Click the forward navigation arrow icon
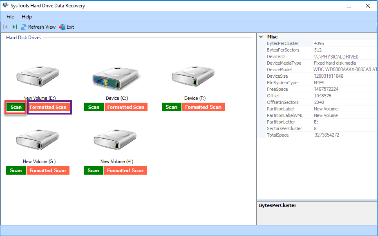 coord(13,27)
